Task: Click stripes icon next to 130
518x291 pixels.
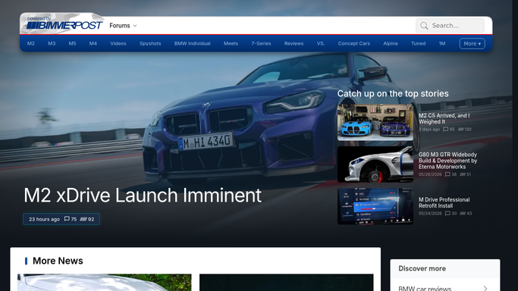Action: 461,129
